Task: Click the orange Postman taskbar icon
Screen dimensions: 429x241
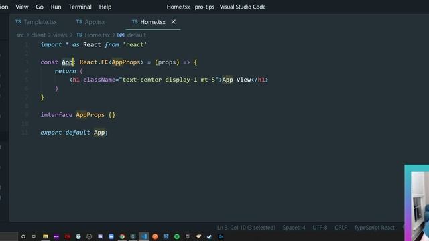Action: [x=155, y=236]
